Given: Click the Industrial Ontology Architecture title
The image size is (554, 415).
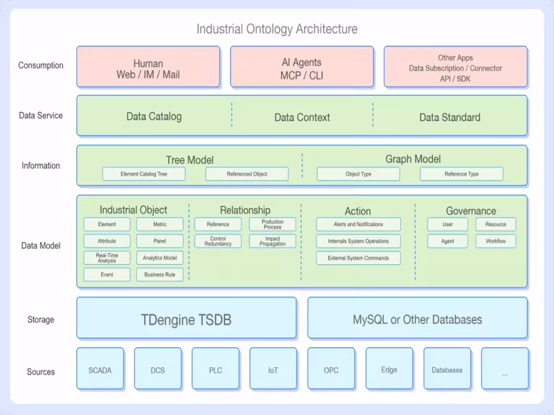Looking at the screenshot, I should point(277,29).
